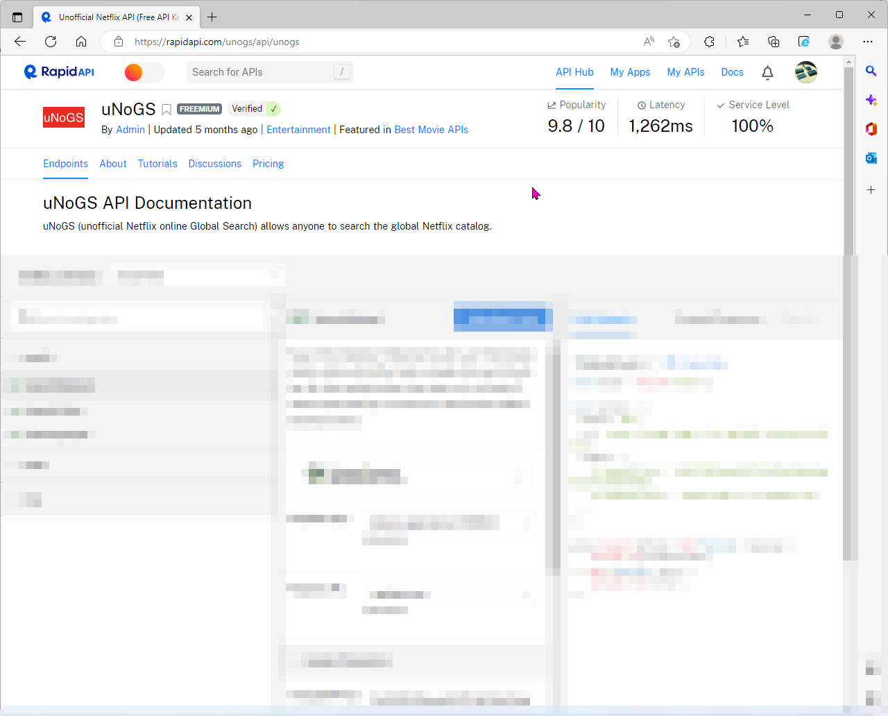Open the API Hub tab
The height and width of the screenshot is (716, 888).
pyautogui.click(x=574, y=72)
